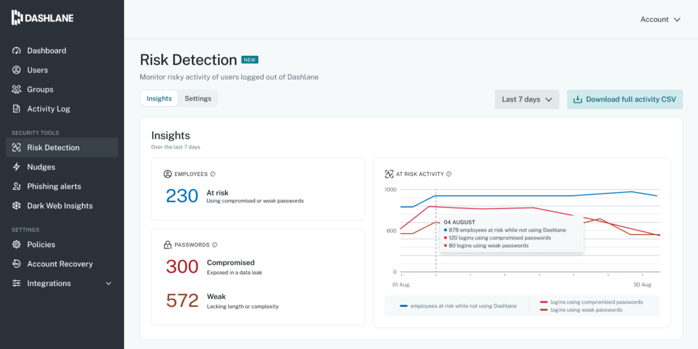The height and width of the screenshot is (349, 698).
Task: Show info for At Risk Activity
Action: point(449,174)
